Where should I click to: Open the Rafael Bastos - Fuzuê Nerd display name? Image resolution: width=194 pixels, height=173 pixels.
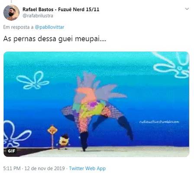click(61, 9)
